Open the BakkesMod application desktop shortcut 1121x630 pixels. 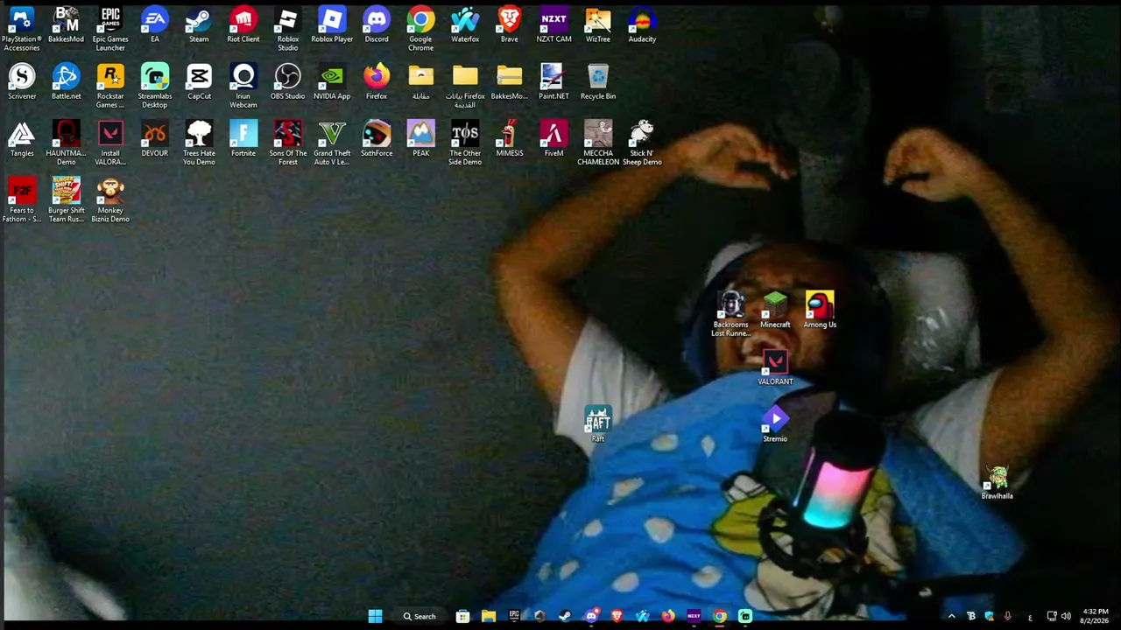point(66,25)
